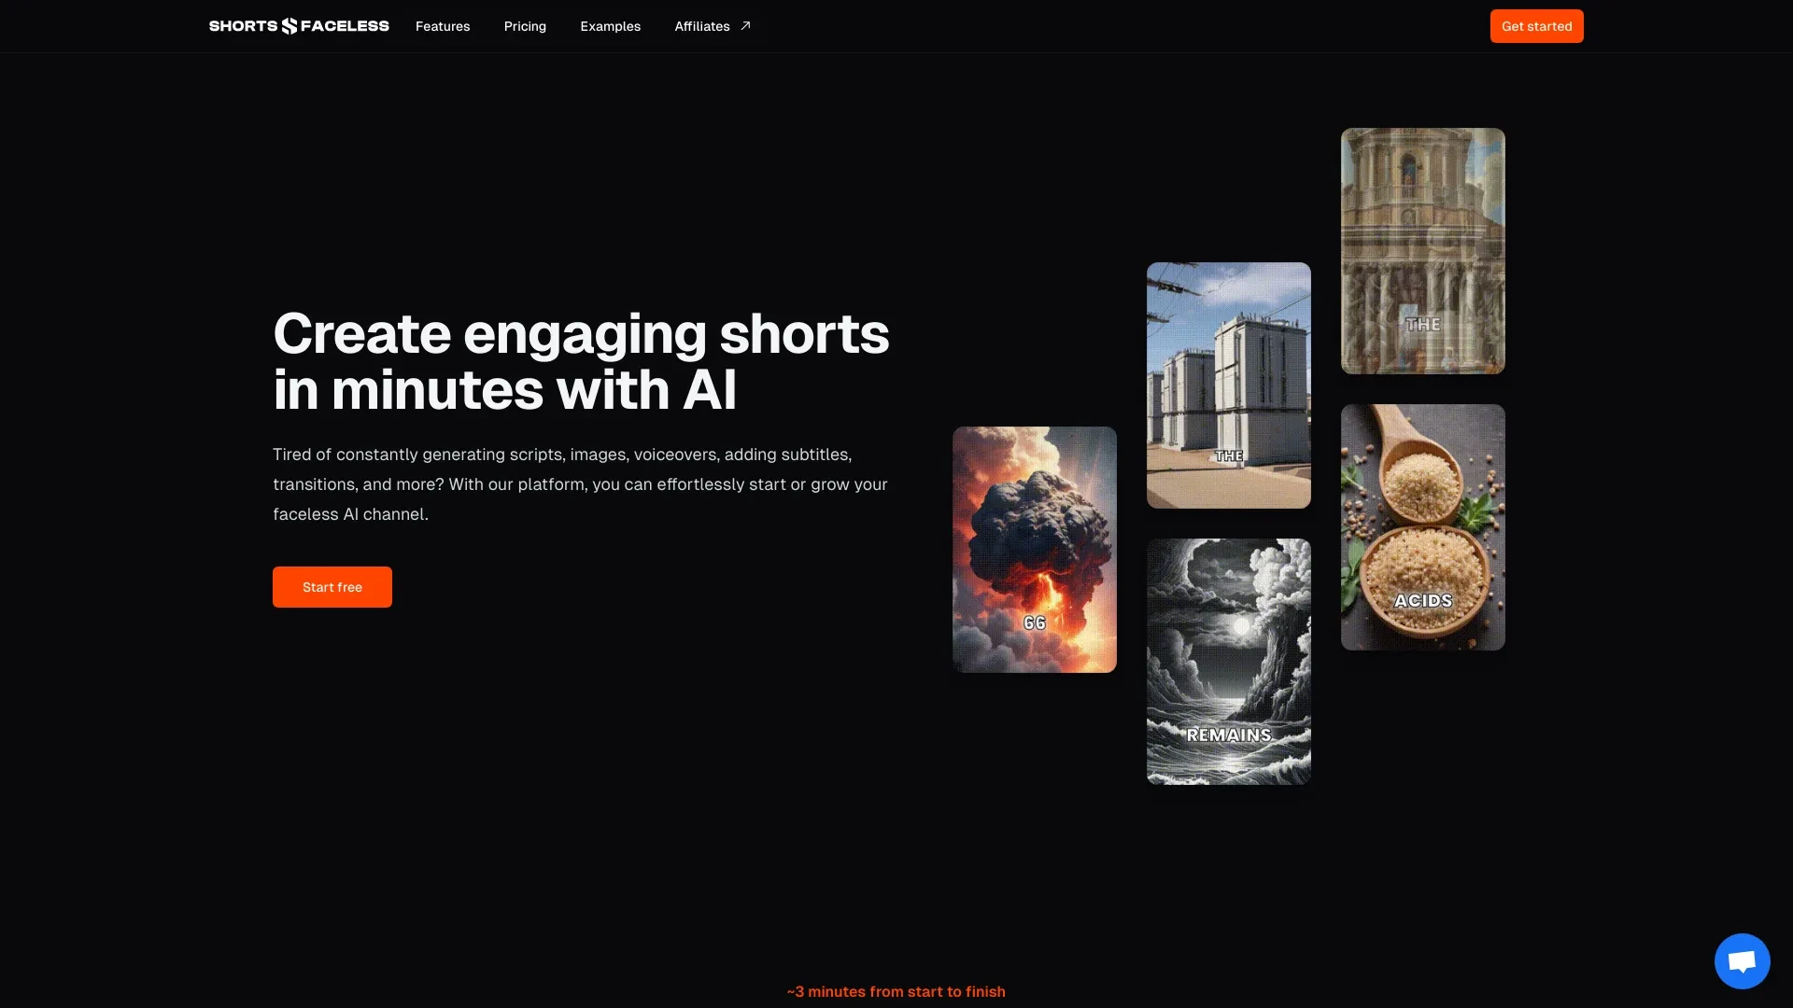This screenshot has height=1008, width=1793.
Task: Click the explosion thumbnail image
Action: 1035,549
